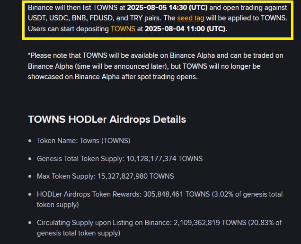Click the bullet dot beside Circulating Supply
This screenshot has height=244, width=301.
click(x=30, y=223)
